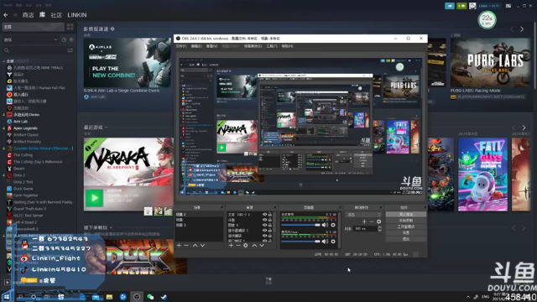Add a new scene with the plus icon
537x302 pixels.
point(179,246)
